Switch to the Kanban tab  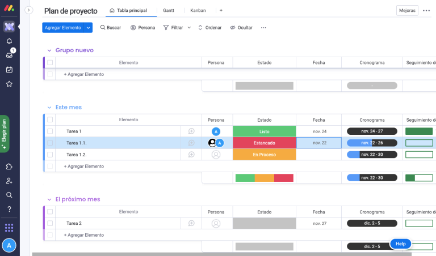click(x=198, y=10)
